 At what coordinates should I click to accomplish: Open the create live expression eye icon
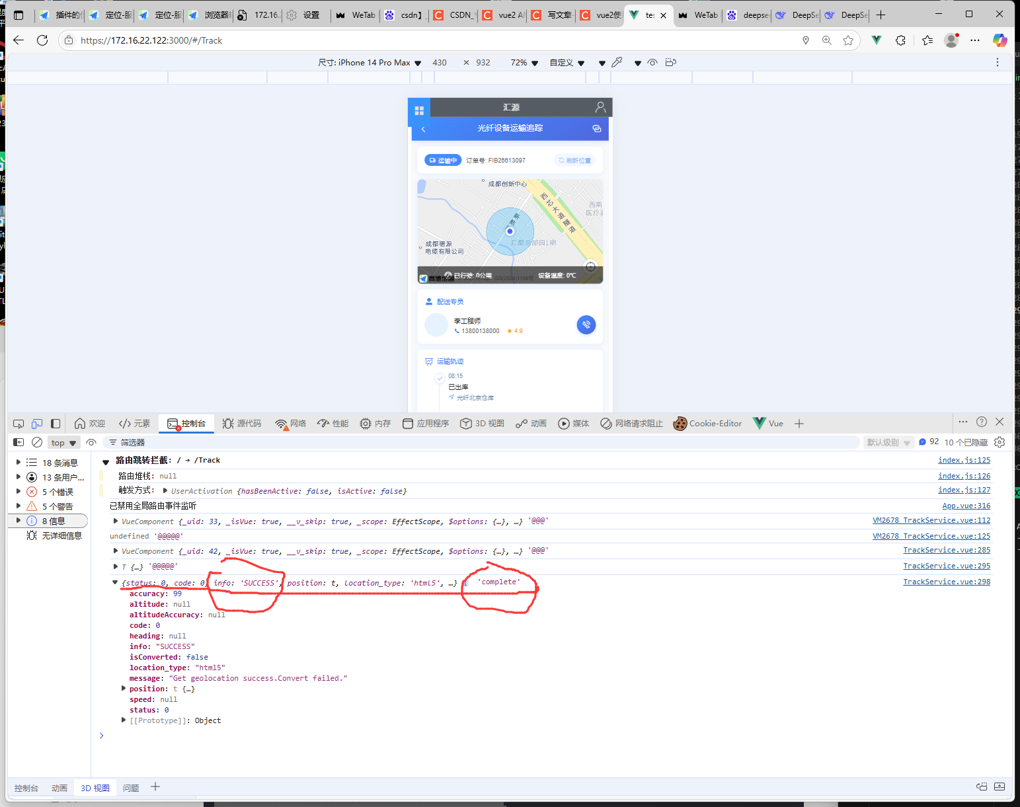pyautogui.click(x=91, y=442)
